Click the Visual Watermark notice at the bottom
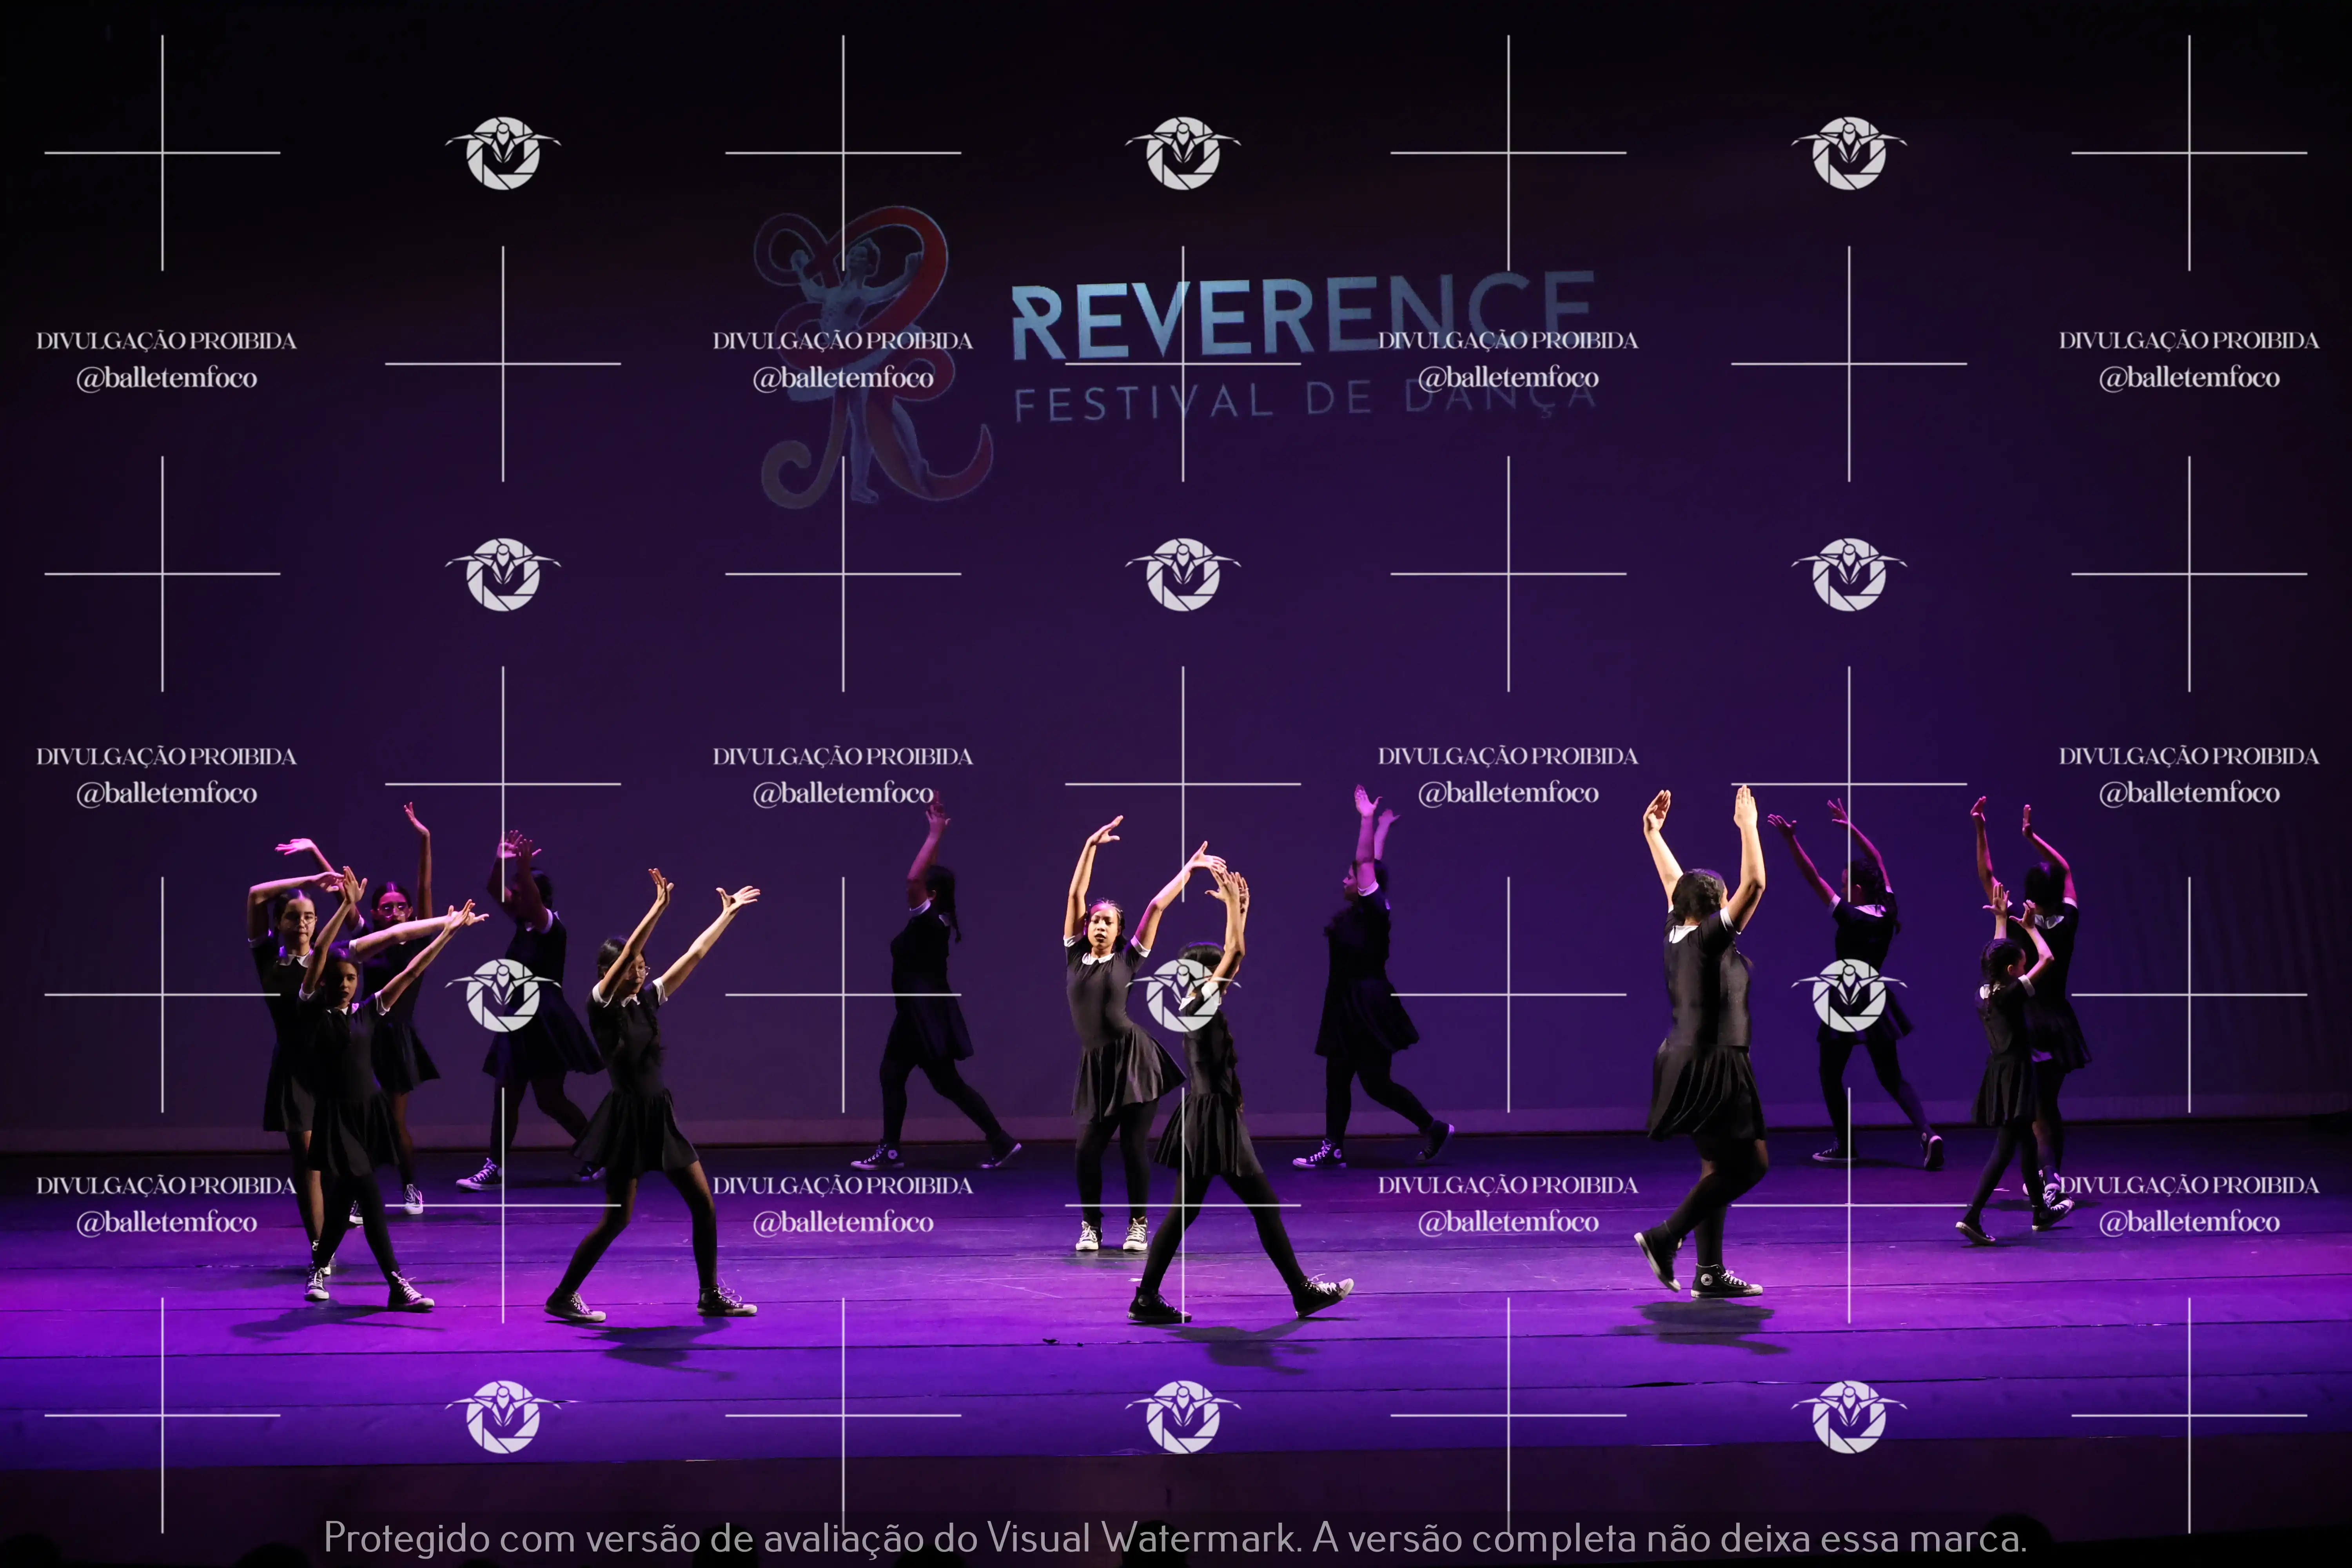The image size is (2352, 1568). 1175,1537
